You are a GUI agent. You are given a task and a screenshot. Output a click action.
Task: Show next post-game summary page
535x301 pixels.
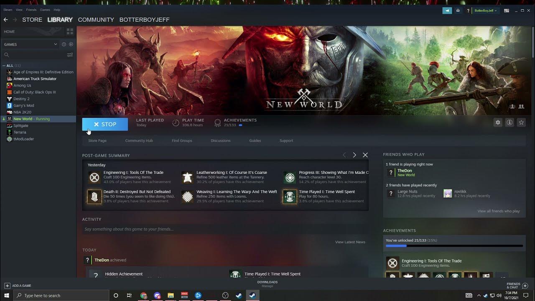354,155
